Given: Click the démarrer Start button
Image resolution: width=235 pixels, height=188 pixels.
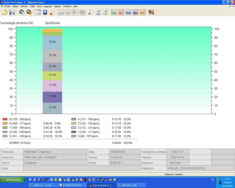Looking at the screenshot, I should (13, 180).
